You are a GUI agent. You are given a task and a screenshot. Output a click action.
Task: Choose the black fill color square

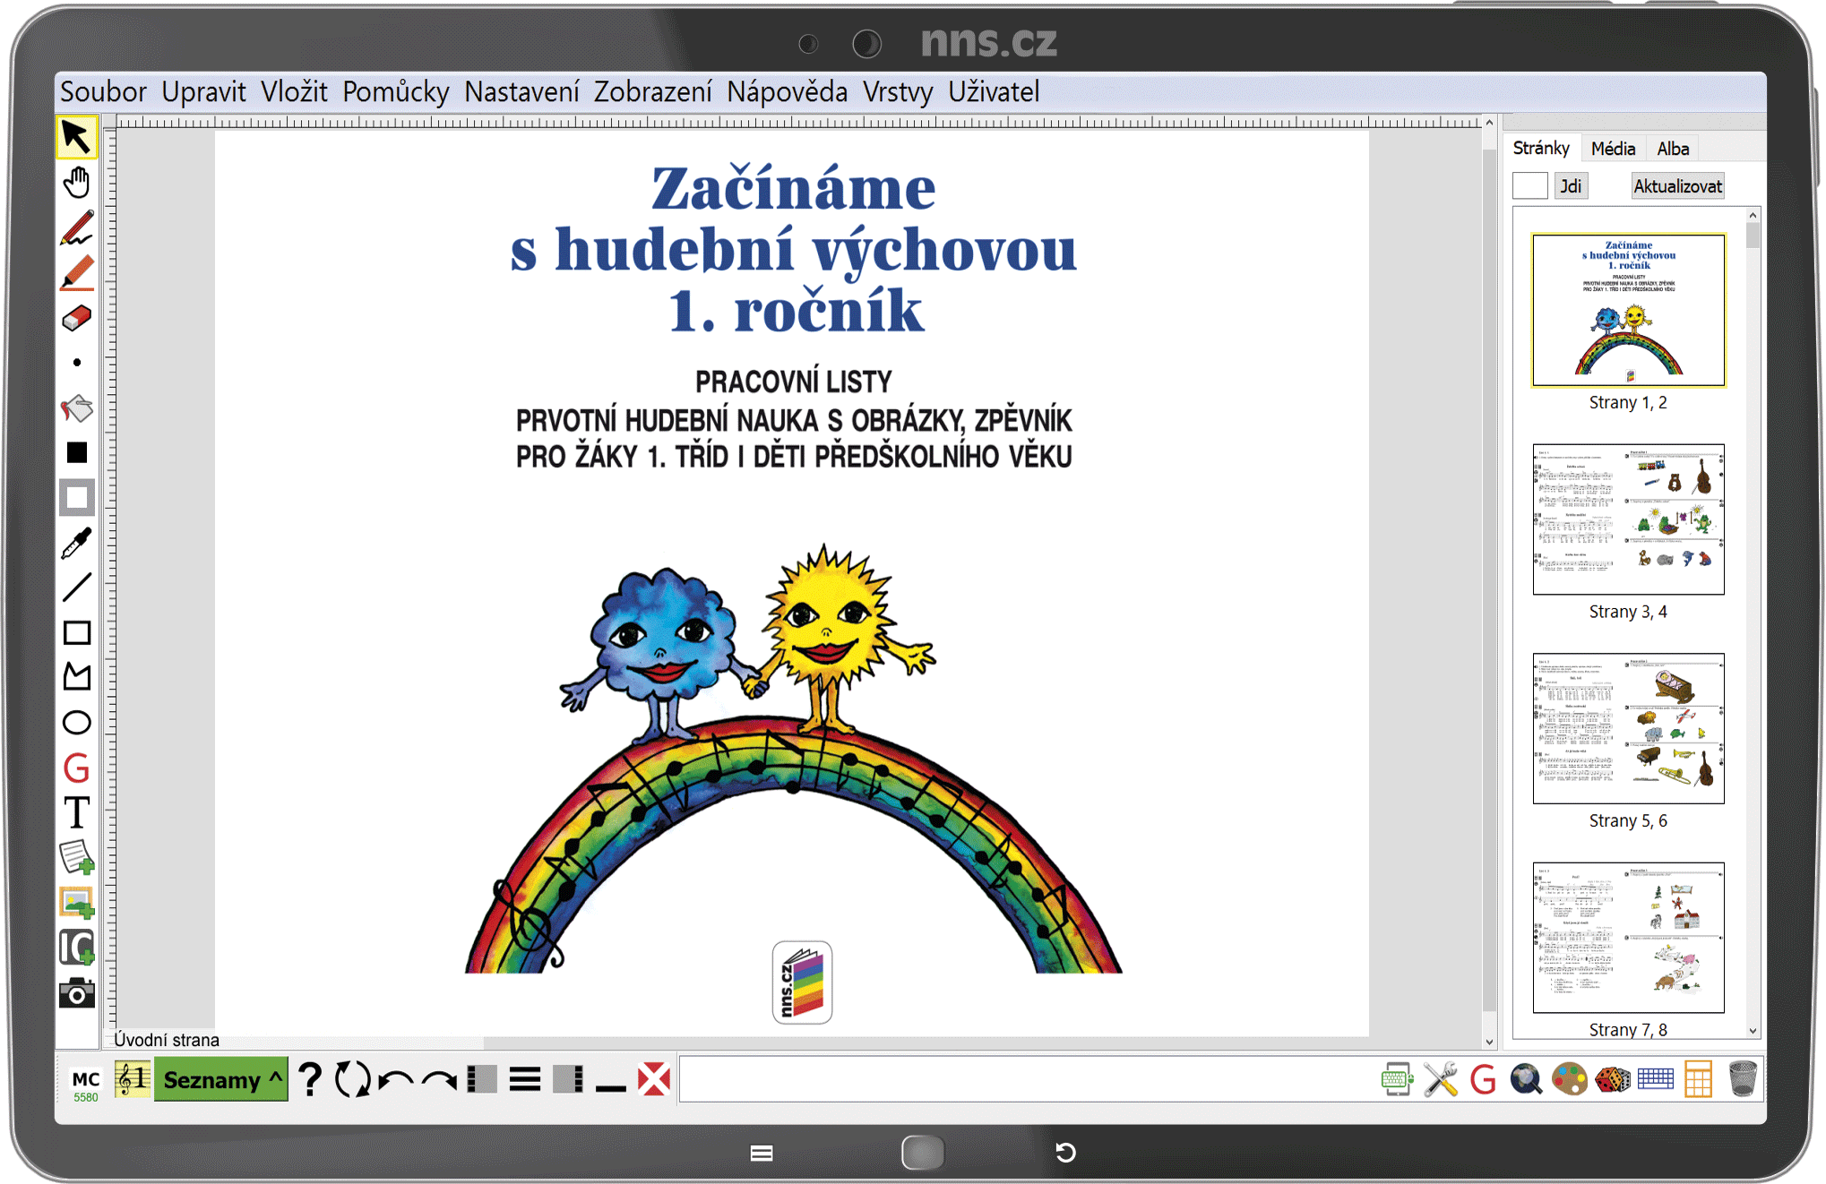coord(77,453)
